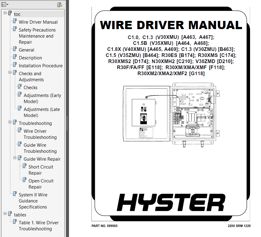The image size is (261, 237).
Task: Click bookmark icon beside Adjustments (Early Model)
Action: 20,95
